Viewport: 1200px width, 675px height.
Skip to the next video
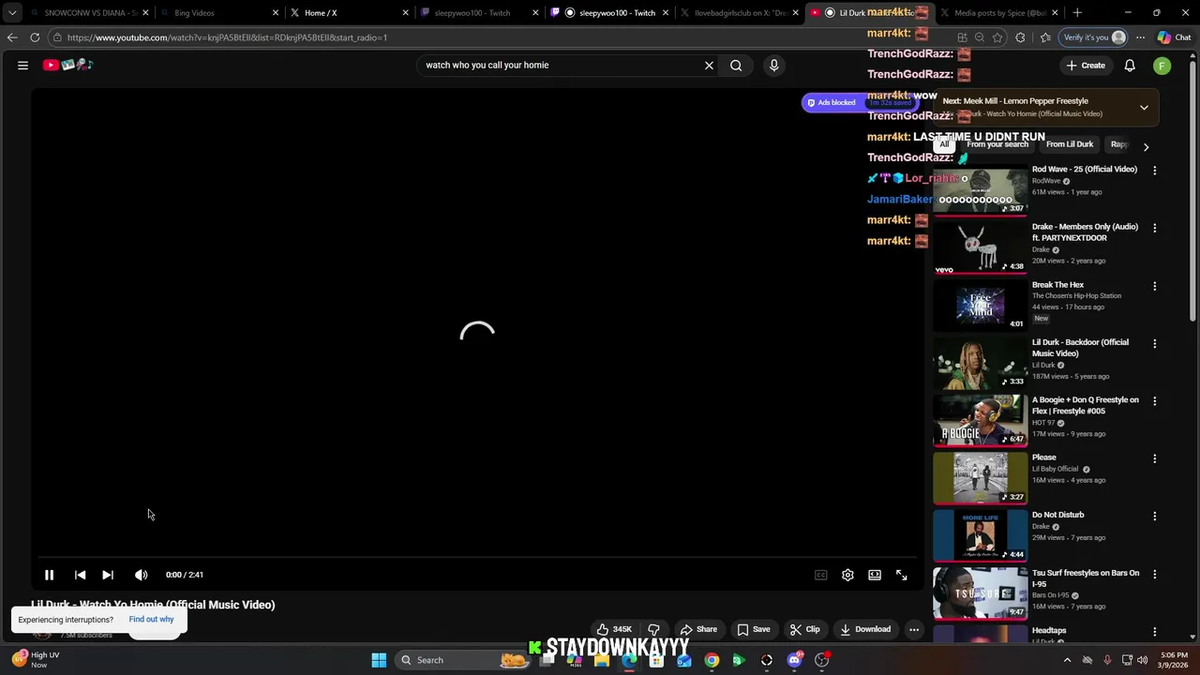pyautogui.click(x=108, y=575)
